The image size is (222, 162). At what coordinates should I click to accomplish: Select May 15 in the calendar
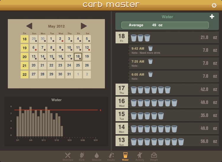click(51, 57)
